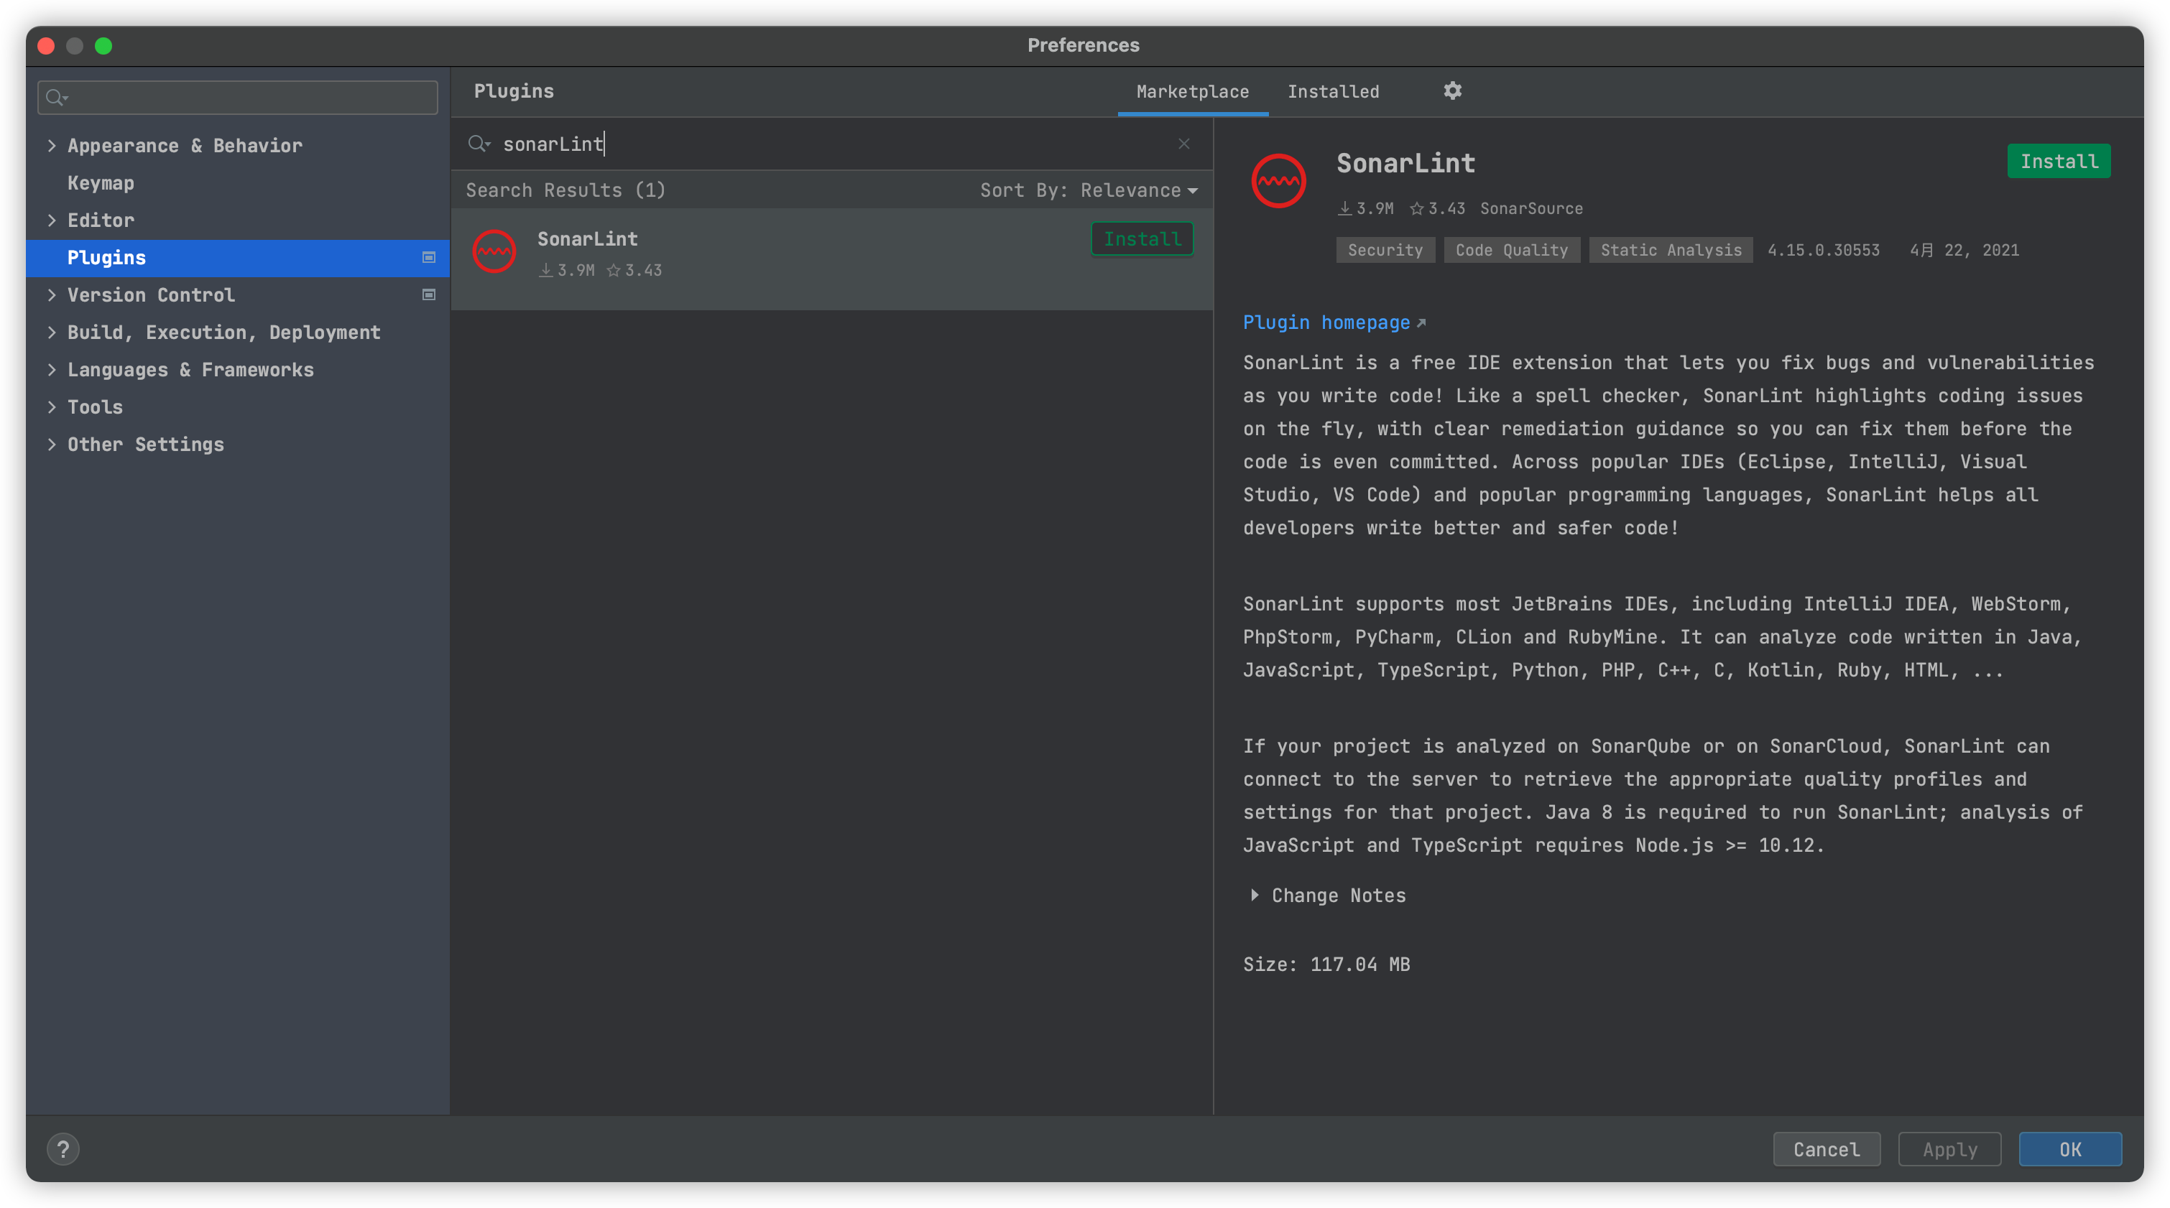The width and height of the screenshot is (2170, 1208).
Task: Click the Apply button
Action: [x=1949, y=1149]
